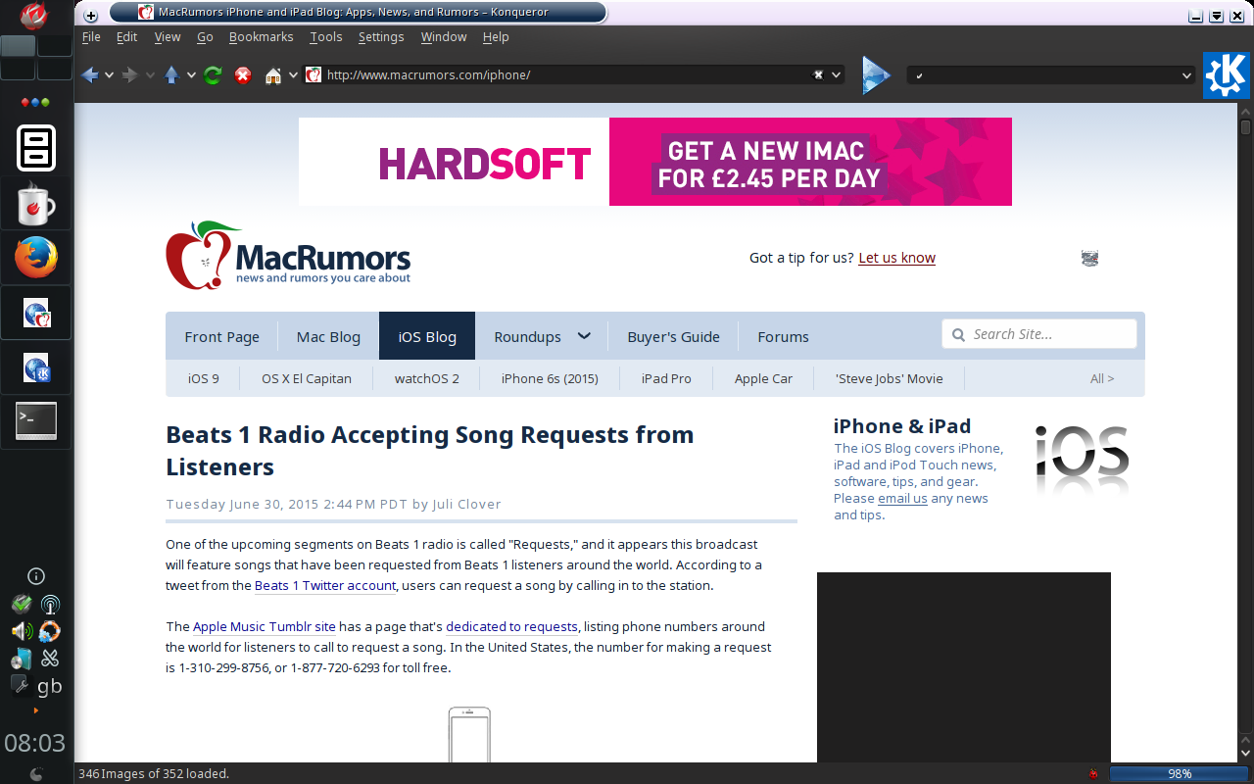The height and width of the screenshot is (784, 1254).
Task: Open the Settings menu
Action: click(x=381, y=37)
